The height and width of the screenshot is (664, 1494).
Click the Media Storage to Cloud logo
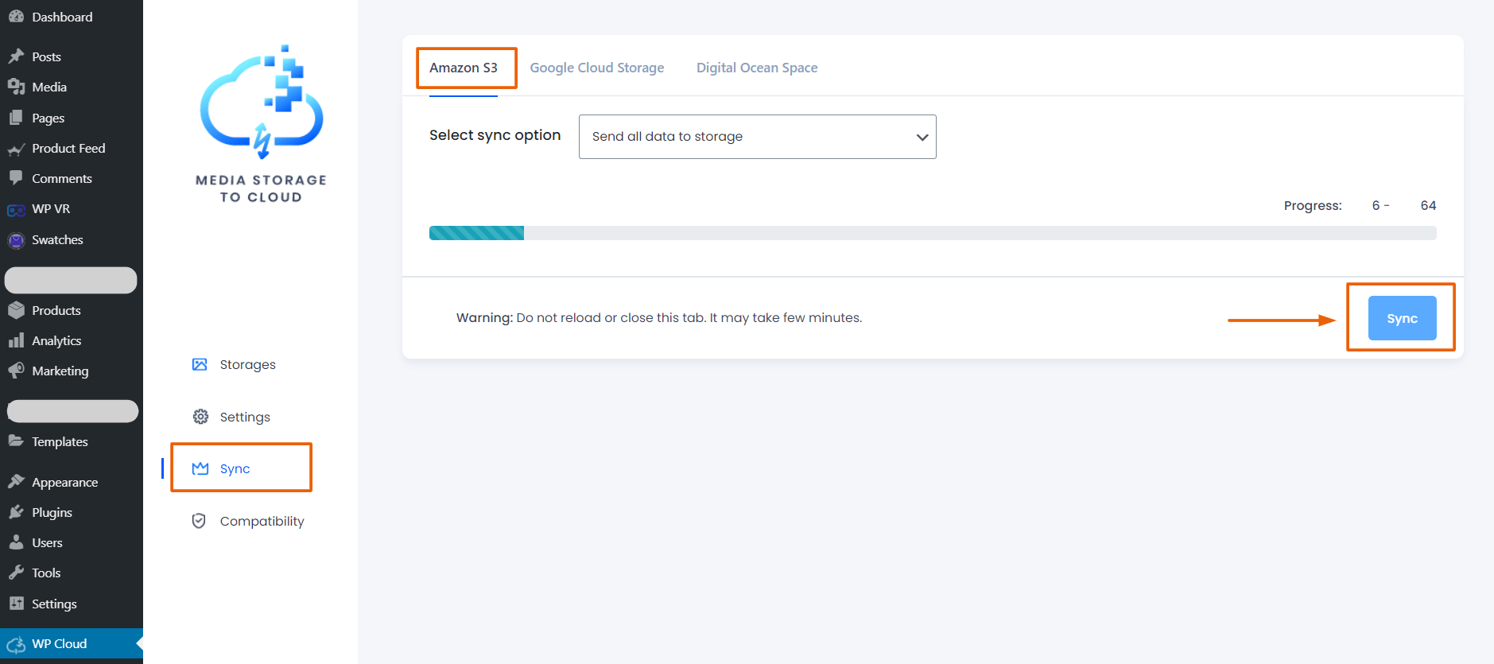(262, 125)
